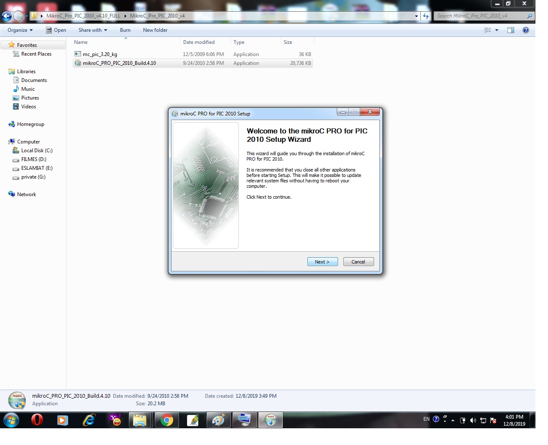Select Libraries in the navigation pane
Viewport: 548px width, 445px height.
tap(22, 72)
